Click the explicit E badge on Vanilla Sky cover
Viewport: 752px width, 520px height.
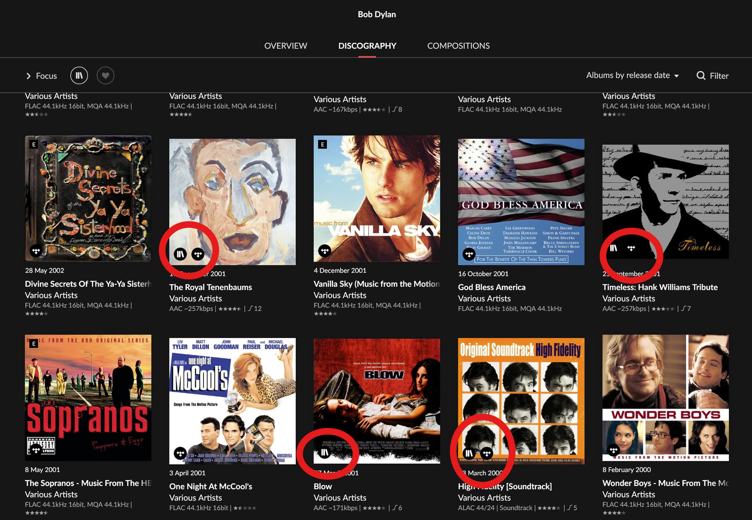pos(323,144)
